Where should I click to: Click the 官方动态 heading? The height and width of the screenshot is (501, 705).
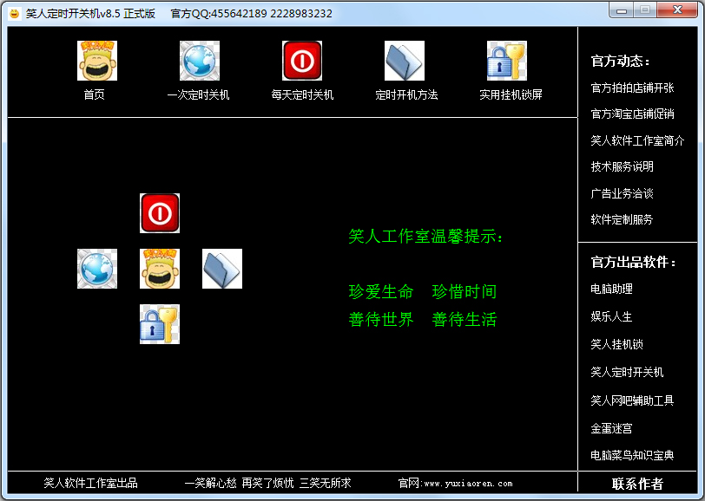click(621, 61)
